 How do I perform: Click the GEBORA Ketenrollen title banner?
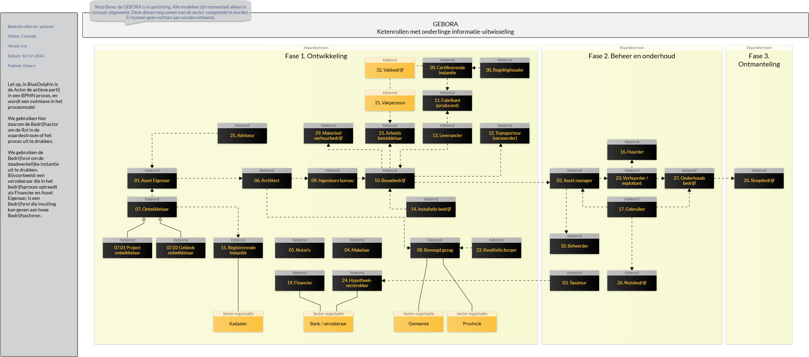(x=445, y=25)
